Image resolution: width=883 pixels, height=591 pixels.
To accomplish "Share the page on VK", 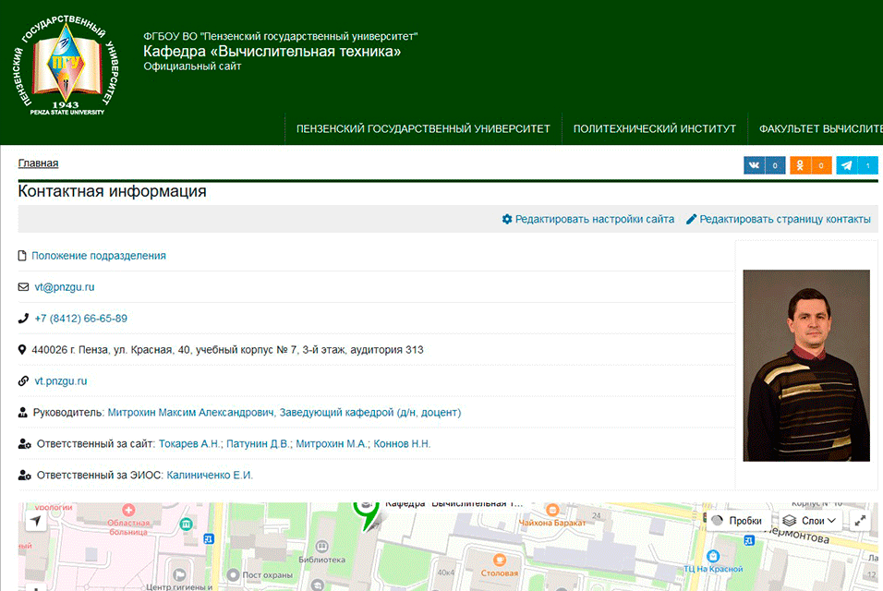I will pos(755,165).
